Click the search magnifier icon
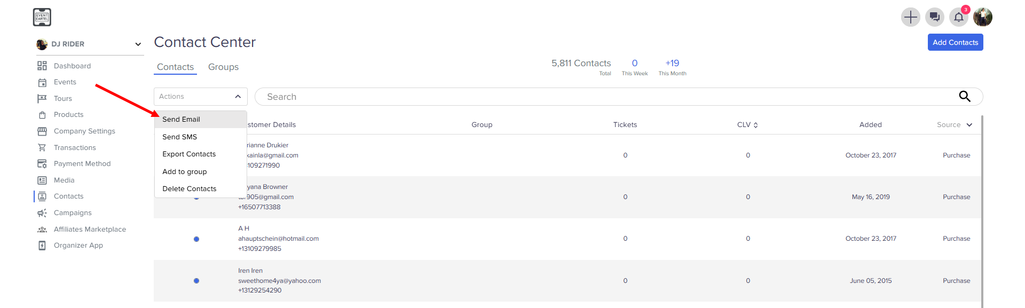 (965, 96)
